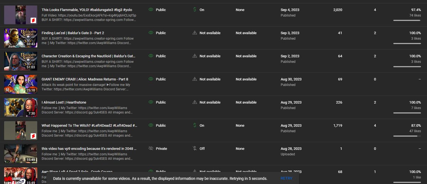
Task: Click the view count "1,719"
Action: click(338, 125)
